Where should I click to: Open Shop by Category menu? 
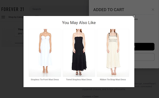[x=16, y=17]
